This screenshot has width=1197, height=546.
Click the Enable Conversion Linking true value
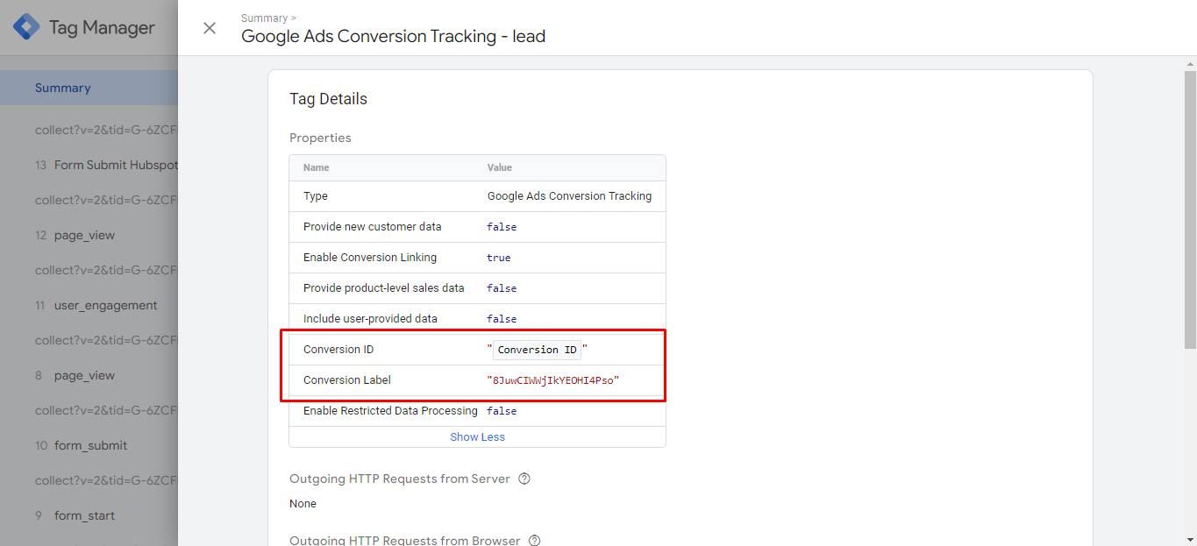point(498,258)
